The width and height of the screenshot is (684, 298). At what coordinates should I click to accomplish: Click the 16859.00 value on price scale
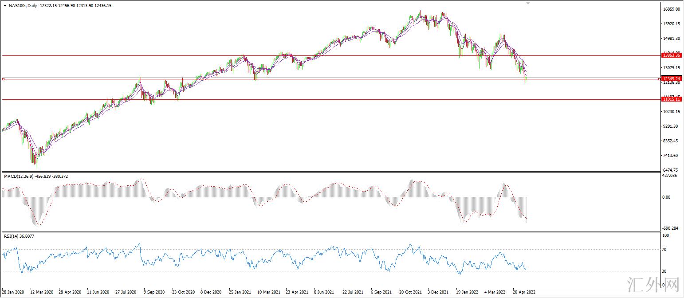point(671,9)
